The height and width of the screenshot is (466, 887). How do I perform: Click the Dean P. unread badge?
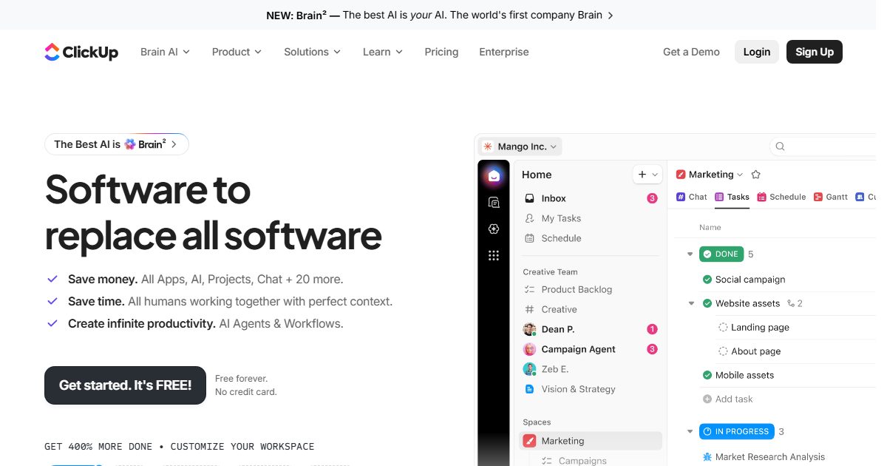(x=652, y=329)
